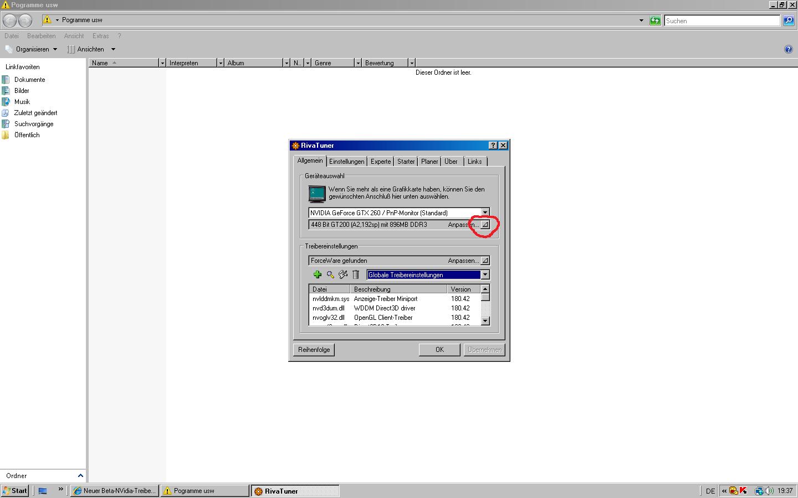Open Anpassen arrow for GT200 hardware row

[485, 225]
